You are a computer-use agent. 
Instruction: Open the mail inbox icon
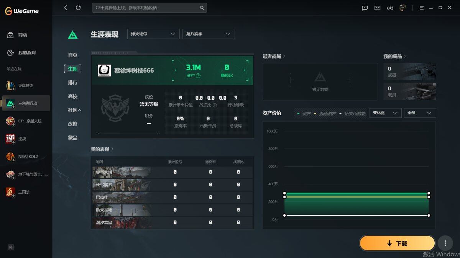point(378,8)
